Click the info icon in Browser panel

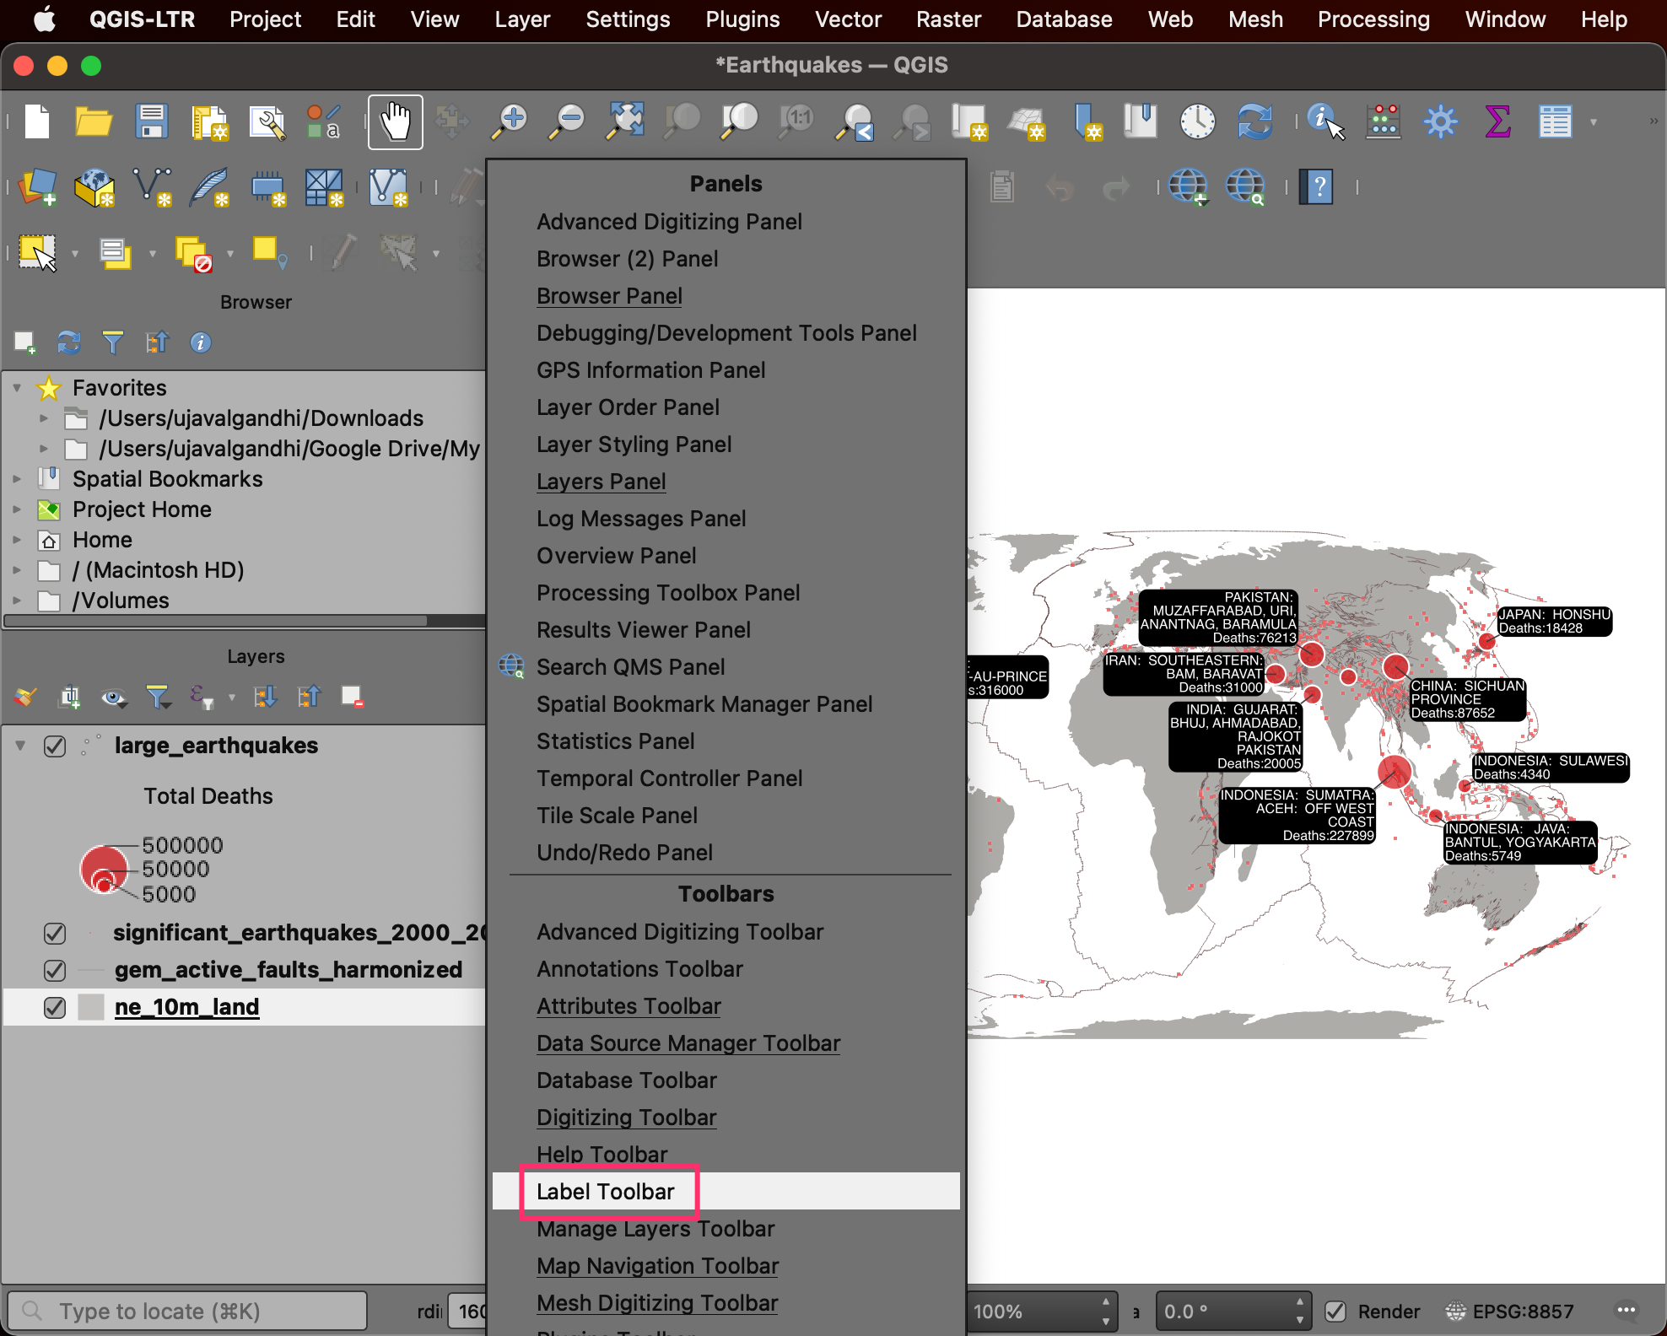(x=201, y=342)
